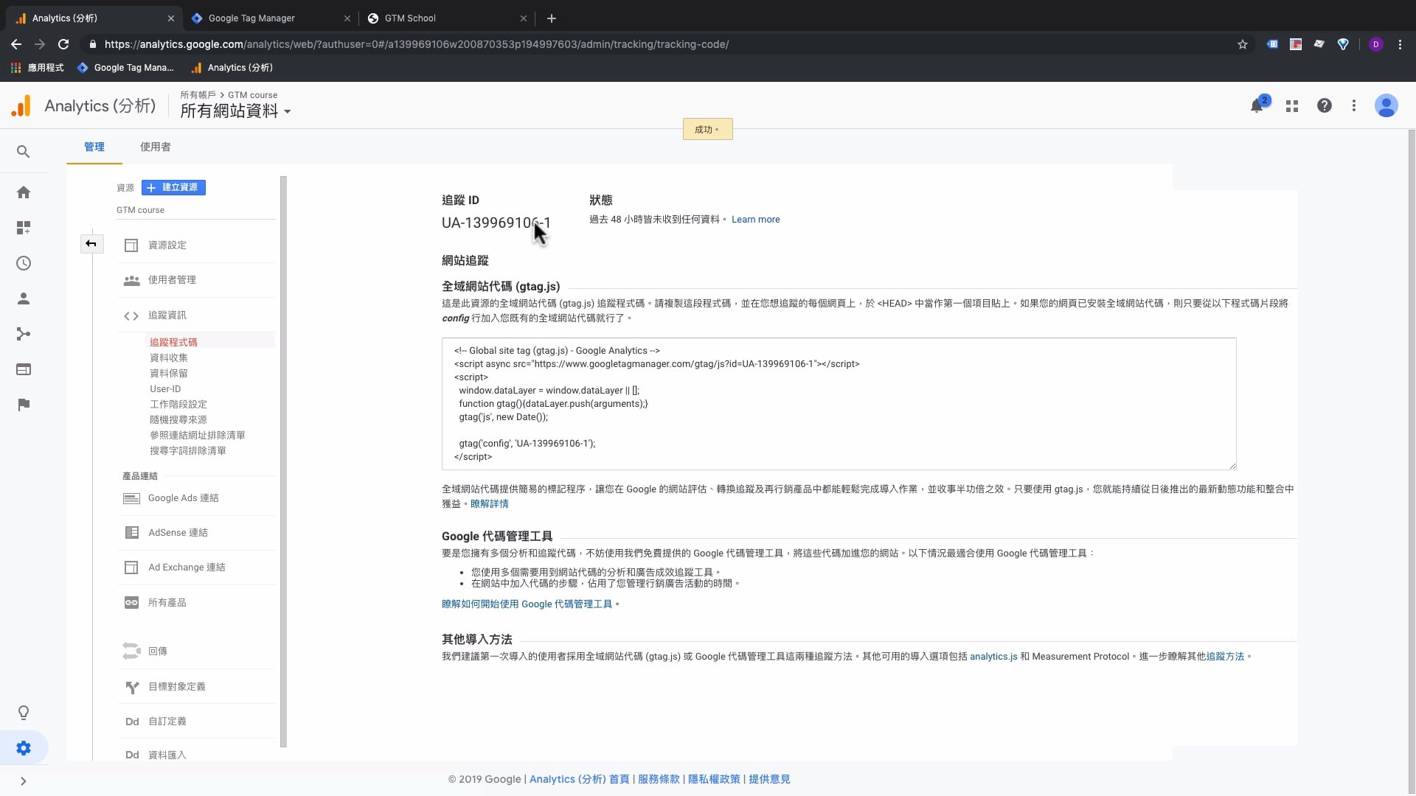Open Chrome's three-dot browser menu
Viewport: 1416px width, 796px height.
tap(1401, 44)
